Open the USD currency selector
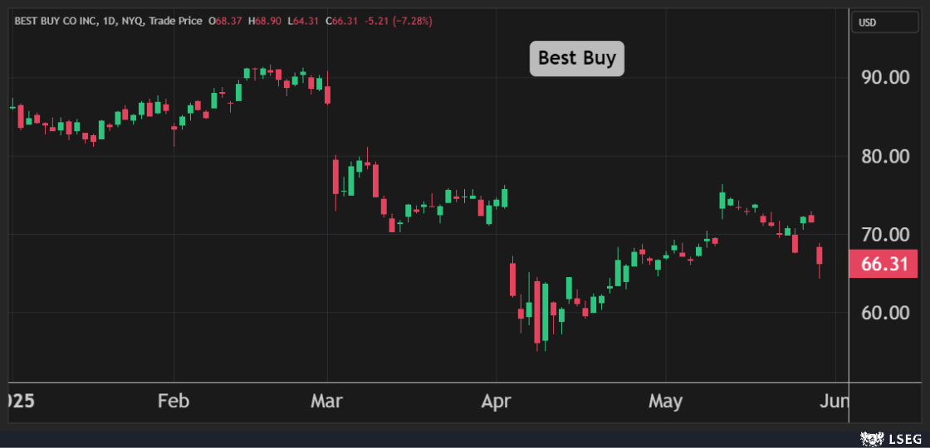The width and height of the screenshot is (930, 448). point(883,22)
